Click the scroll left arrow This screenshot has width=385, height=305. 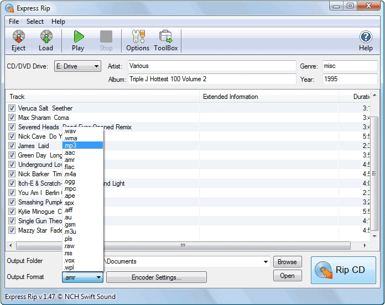click(11, 245)
